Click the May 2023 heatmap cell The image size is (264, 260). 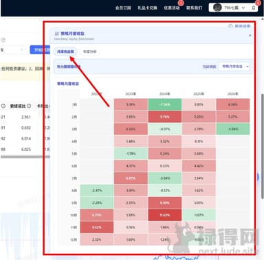pos(131,154)
